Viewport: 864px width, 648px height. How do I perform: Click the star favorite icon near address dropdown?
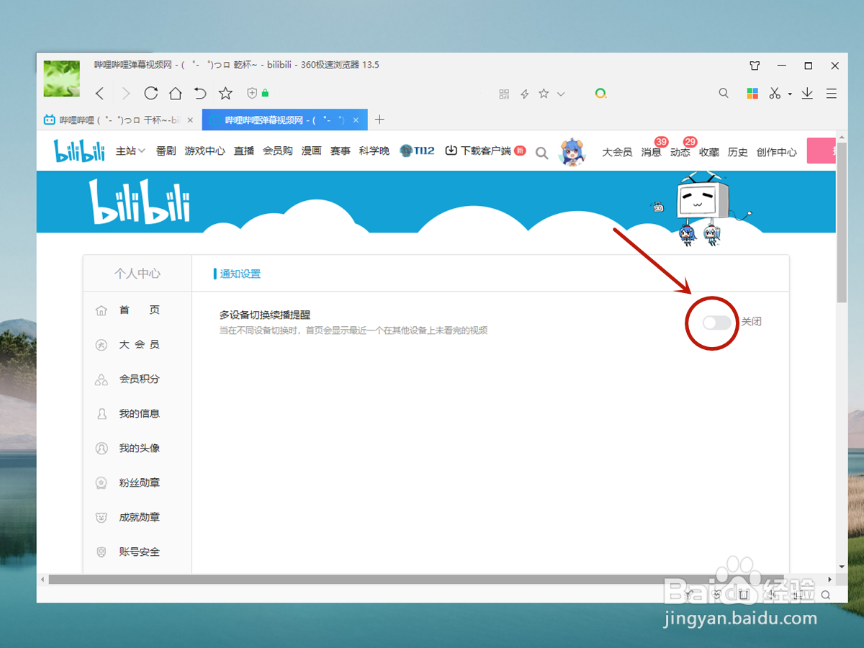[544, 94]
